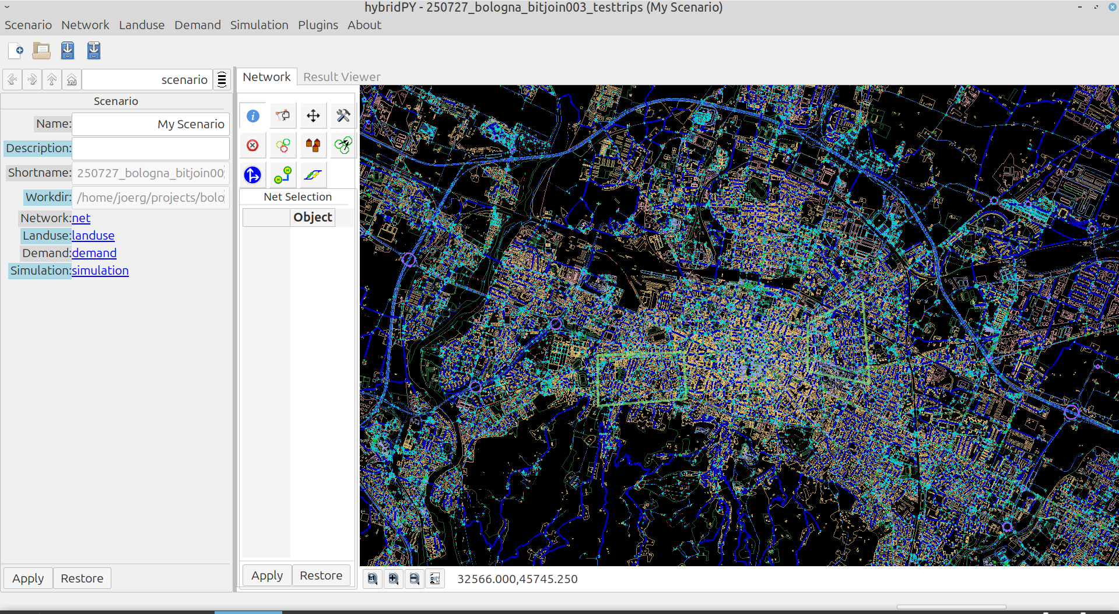Click the Workdir path field
The width and height of the screenshot is (1119, 614).
(x=150, y=198)
